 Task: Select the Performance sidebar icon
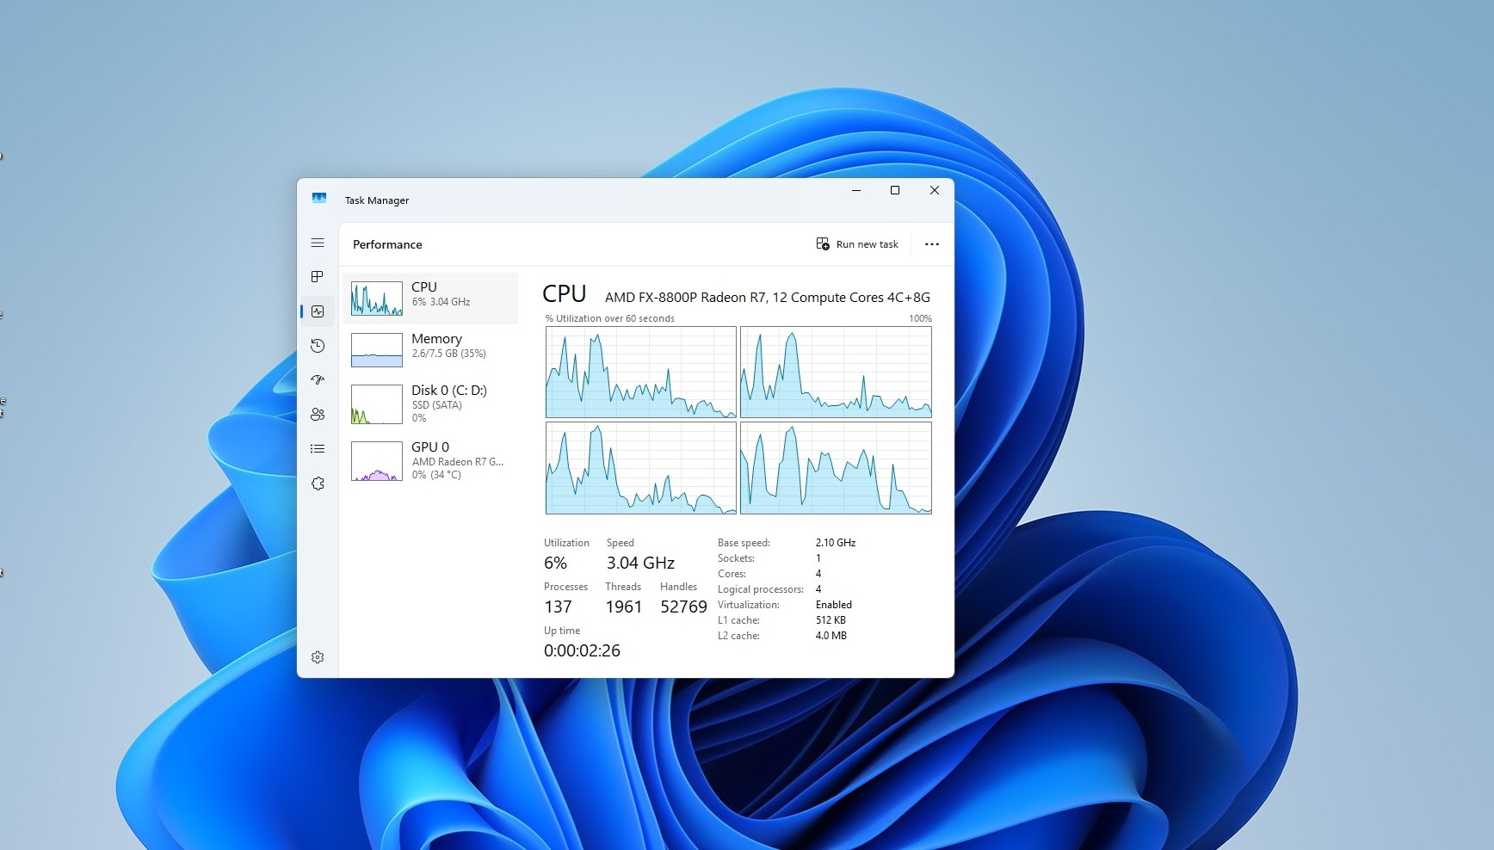[x=318, y=311]
